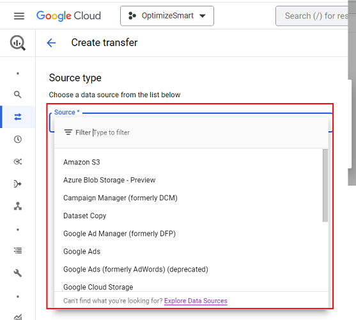This screenshot has width=356, height=320.
Task: Click 'Choose a data source from the list below'
Action: pos(114,95)
